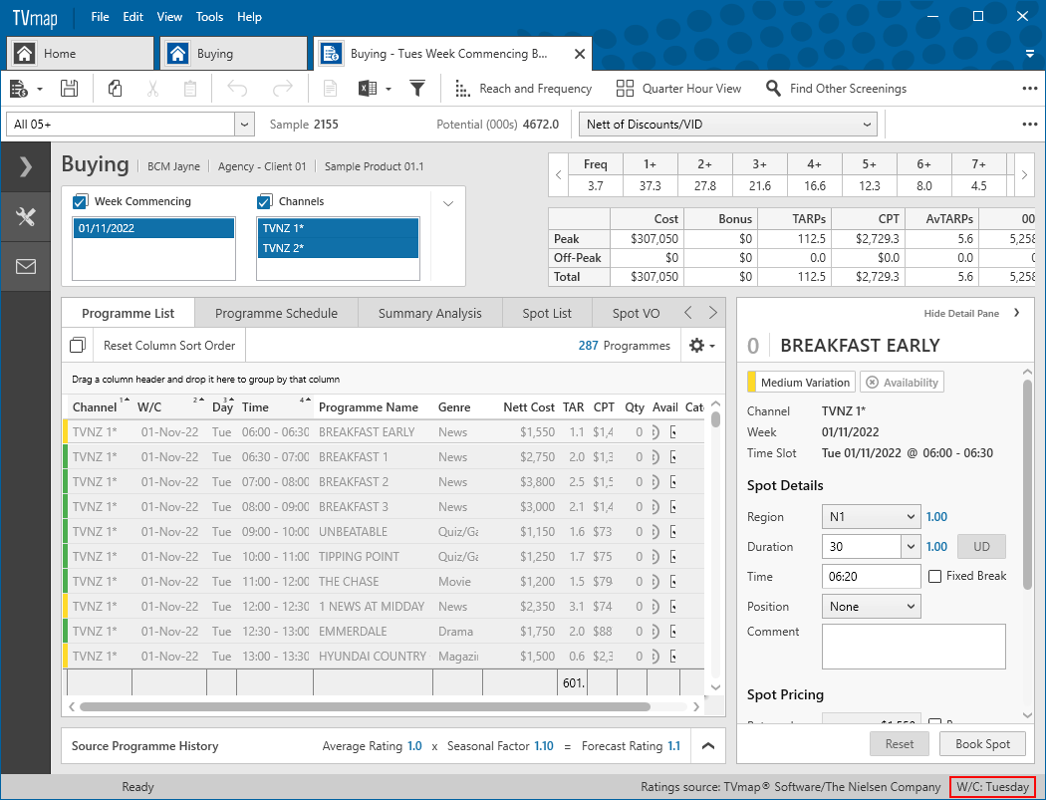
Task: Click the Cut scissors icon
Action: [x=152, y=88]
